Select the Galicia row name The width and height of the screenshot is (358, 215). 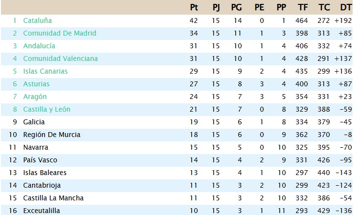[x=34, y=122]
